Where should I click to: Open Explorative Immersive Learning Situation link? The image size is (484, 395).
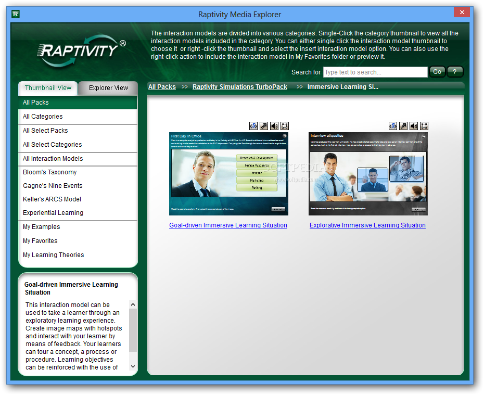click(x=367, y=225)
